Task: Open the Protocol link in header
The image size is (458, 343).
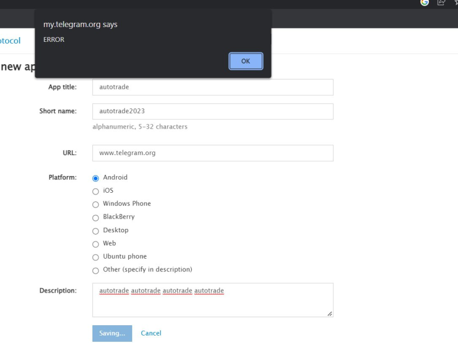Action: pos(10,41)
